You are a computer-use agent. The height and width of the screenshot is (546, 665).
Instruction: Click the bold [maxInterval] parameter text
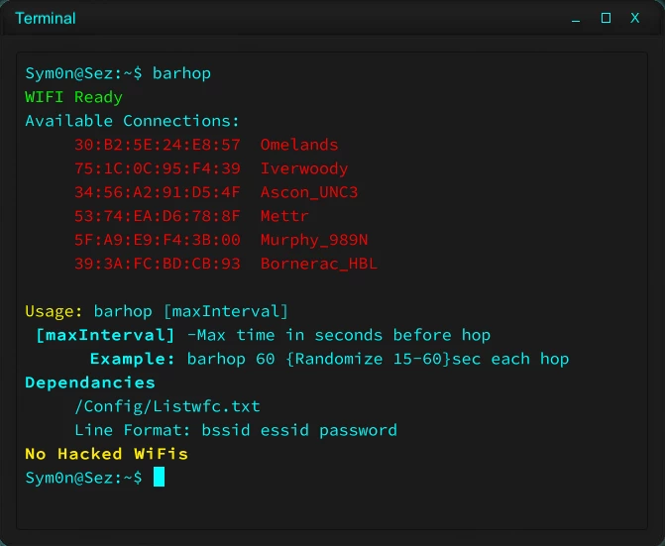click(105, 335)
